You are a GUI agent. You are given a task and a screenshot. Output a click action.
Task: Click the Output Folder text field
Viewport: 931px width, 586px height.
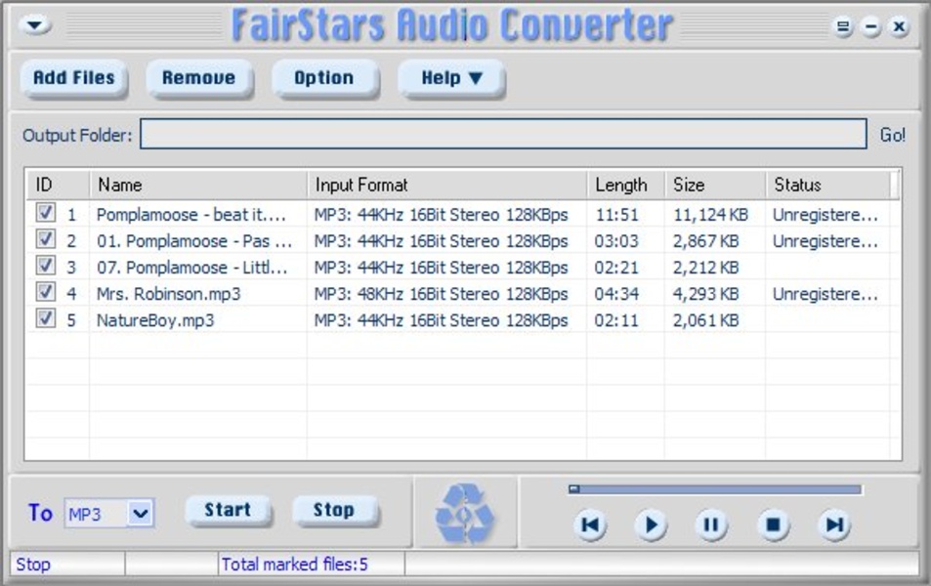(x=502, y=135)
